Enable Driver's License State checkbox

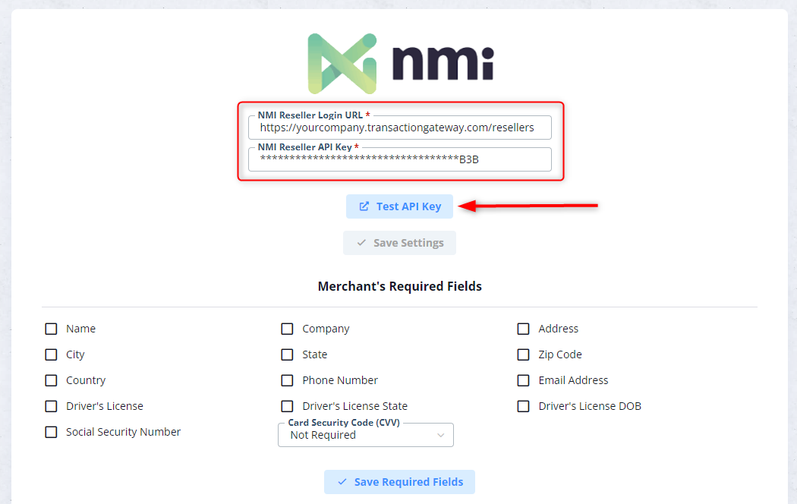coord(287,406)
